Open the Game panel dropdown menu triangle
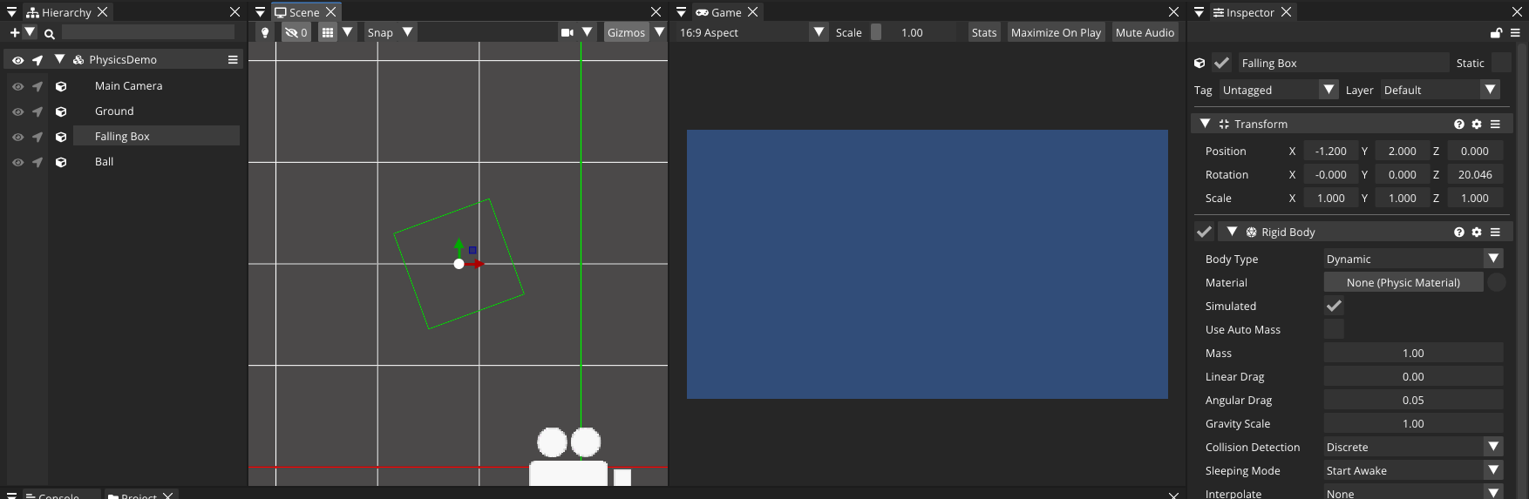The height and width of the screenshot is (499, 1529). pyautogui.click(x=681, y=12)
